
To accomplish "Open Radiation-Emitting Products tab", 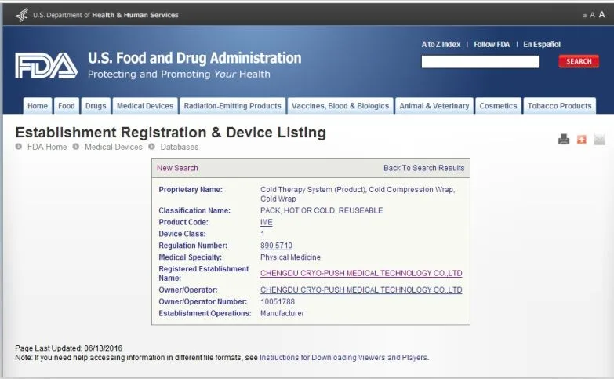I will click(233, 106).
